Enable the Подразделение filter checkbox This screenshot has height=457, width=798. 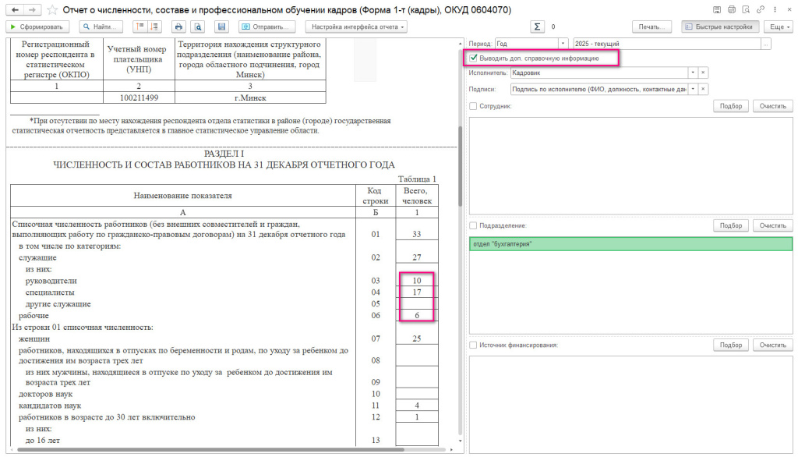474,225
